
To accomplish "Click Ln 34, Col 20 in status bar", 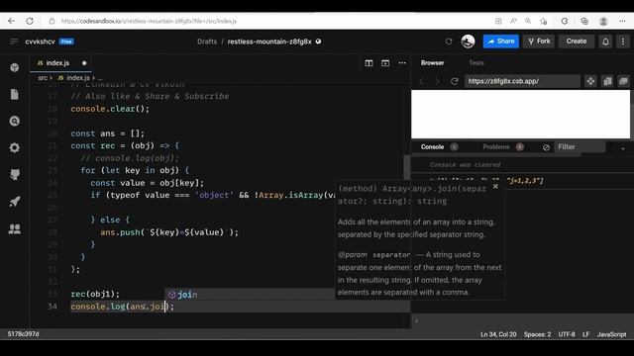I will [x=498, y=334].
